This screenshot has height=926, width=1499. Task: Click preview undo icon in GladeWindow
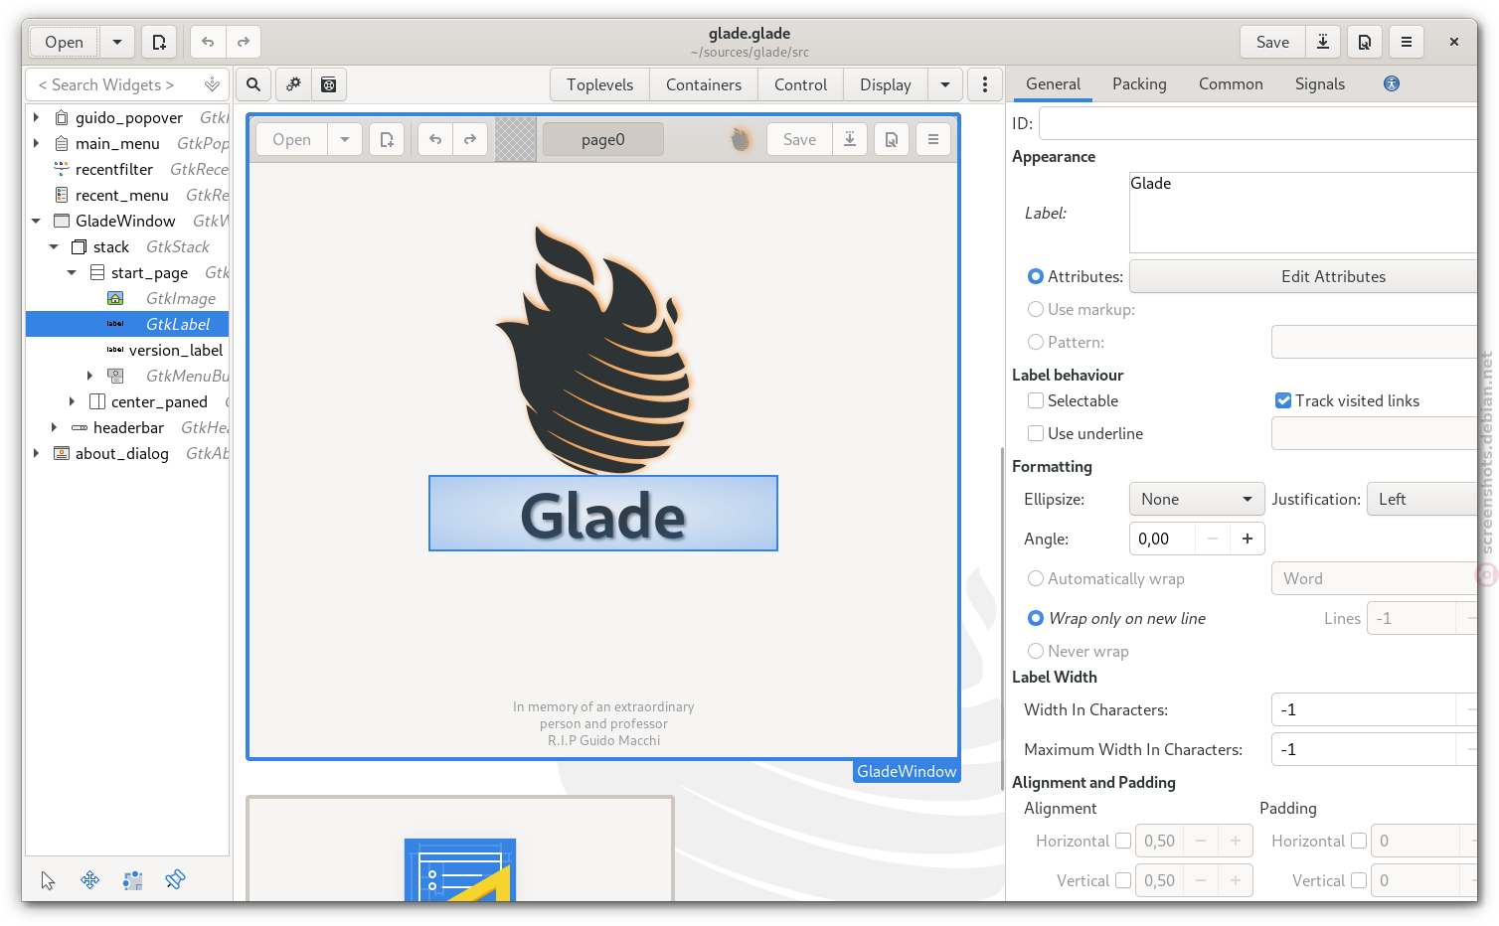point(435,139)
